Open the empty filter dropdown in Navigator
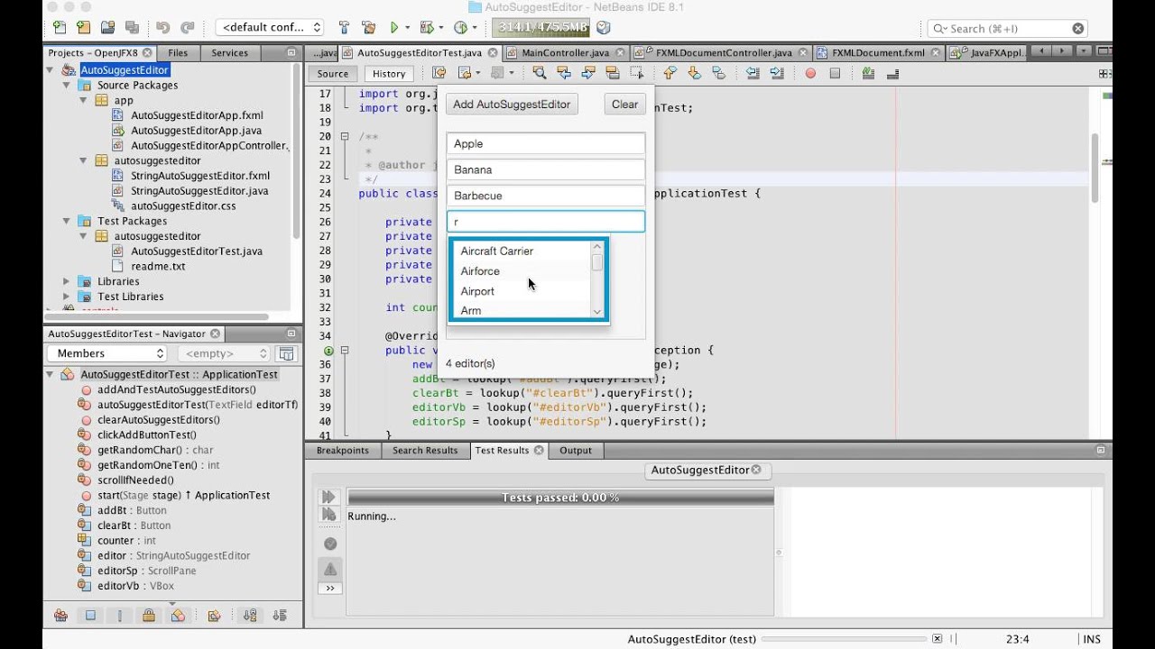 [224, 353]
